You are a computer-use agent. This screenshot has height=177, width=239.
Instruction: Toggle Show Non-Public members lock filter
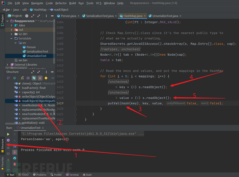click(x=40, y=78)
